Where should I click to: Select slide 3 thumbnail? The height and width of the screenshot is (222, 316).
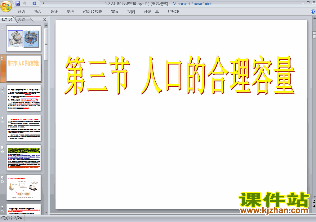tap(24, 98)
